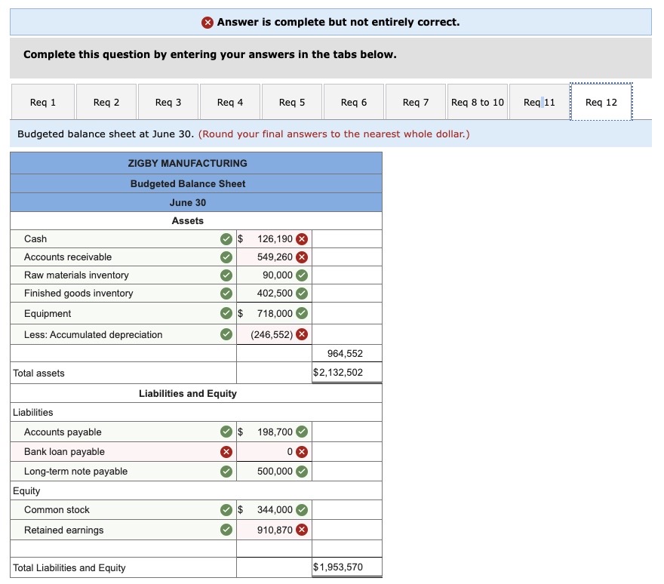The width and height of the screenshot is (664, 584).
Task: Click the Total assets value $2,132,502
Action: pyautogui.click(x=338, y=372)
